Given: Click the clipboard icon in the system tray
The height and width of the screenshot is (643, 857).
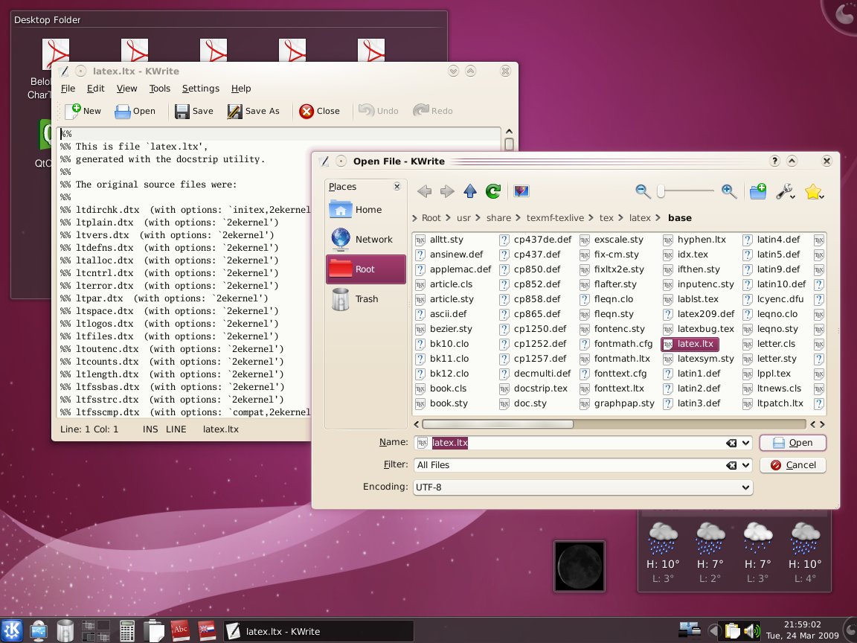Looking at the screenshot, I should pyautogui.click(x=732, y=631).
